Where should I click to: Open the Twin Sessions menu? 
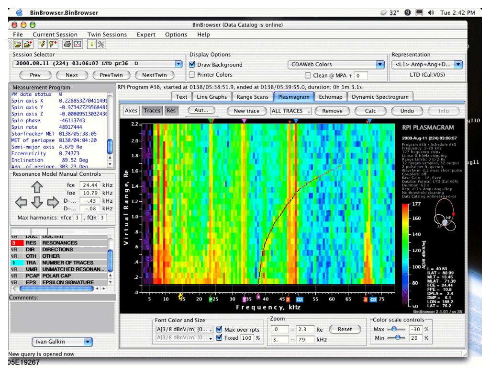tap(107, 34)
